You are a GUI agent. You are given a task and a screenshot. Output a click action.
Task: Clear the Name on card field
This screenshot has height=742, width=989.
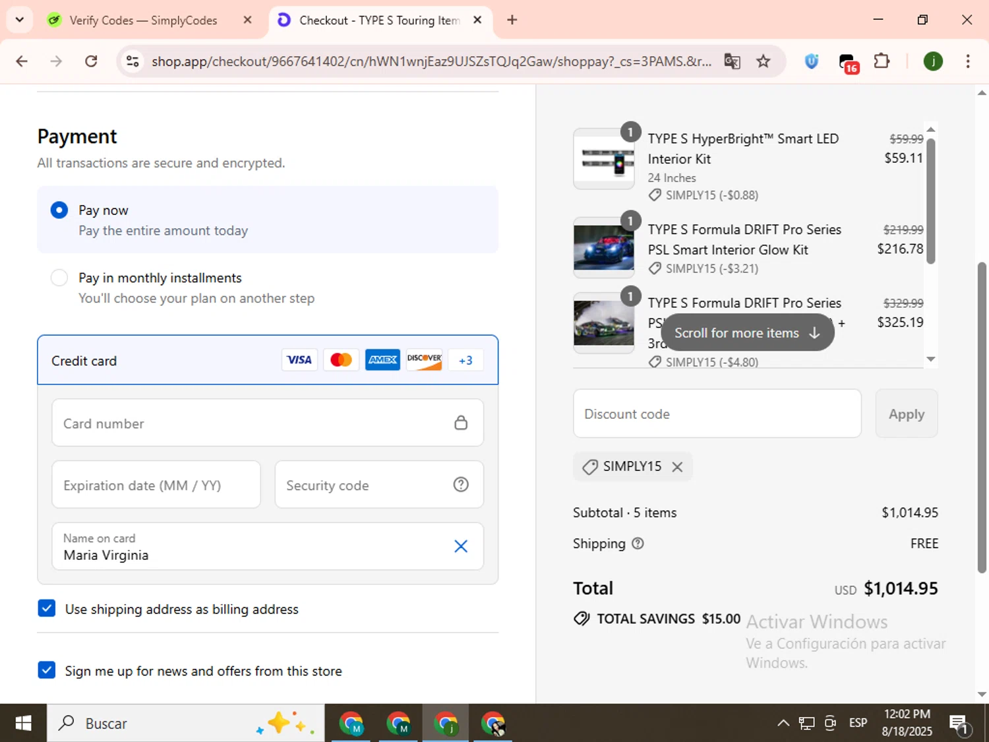pos(461,546)
